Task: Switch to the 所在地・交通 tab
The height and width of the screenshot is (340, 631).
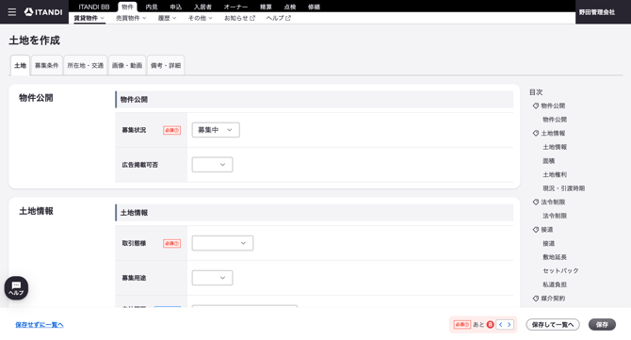Action: coord(86,66)
